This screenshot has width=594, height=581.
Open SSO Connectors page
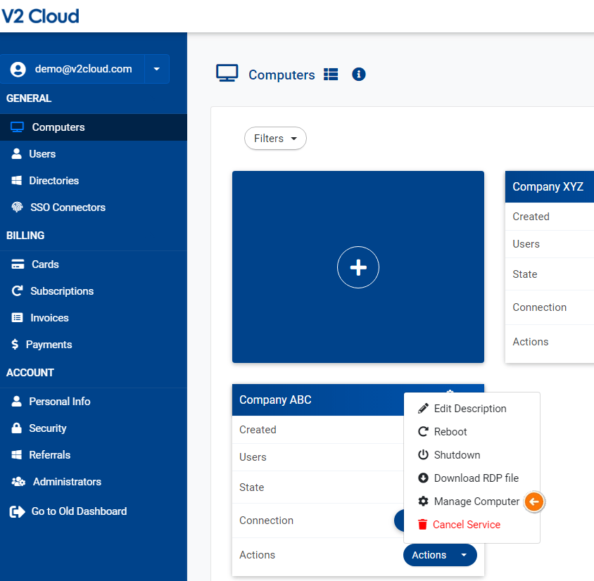coord(94,207)
